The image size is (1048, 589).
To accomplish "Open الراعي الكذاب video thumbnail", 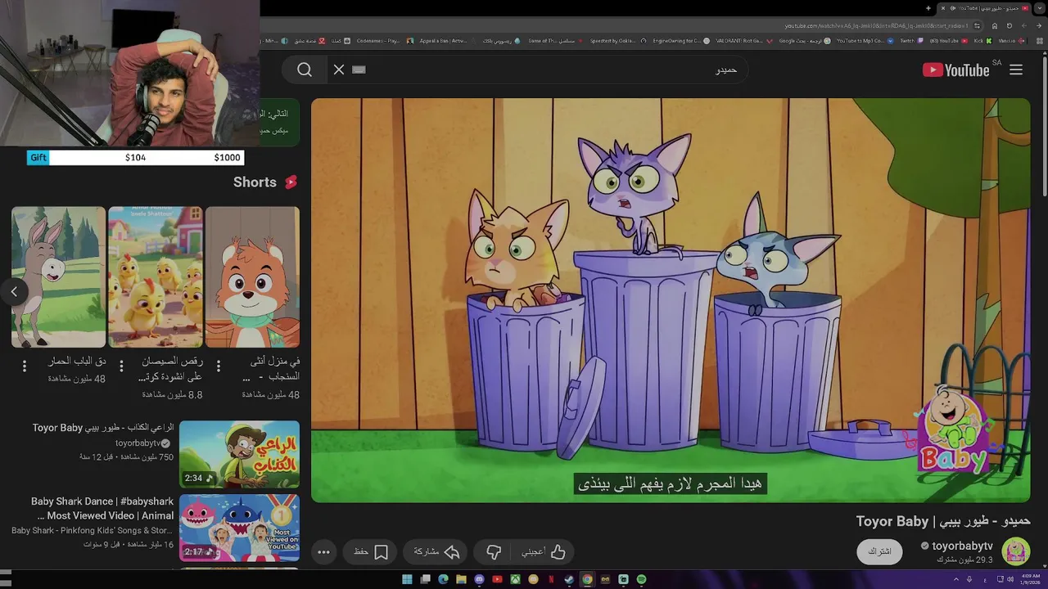I will 239,454.
